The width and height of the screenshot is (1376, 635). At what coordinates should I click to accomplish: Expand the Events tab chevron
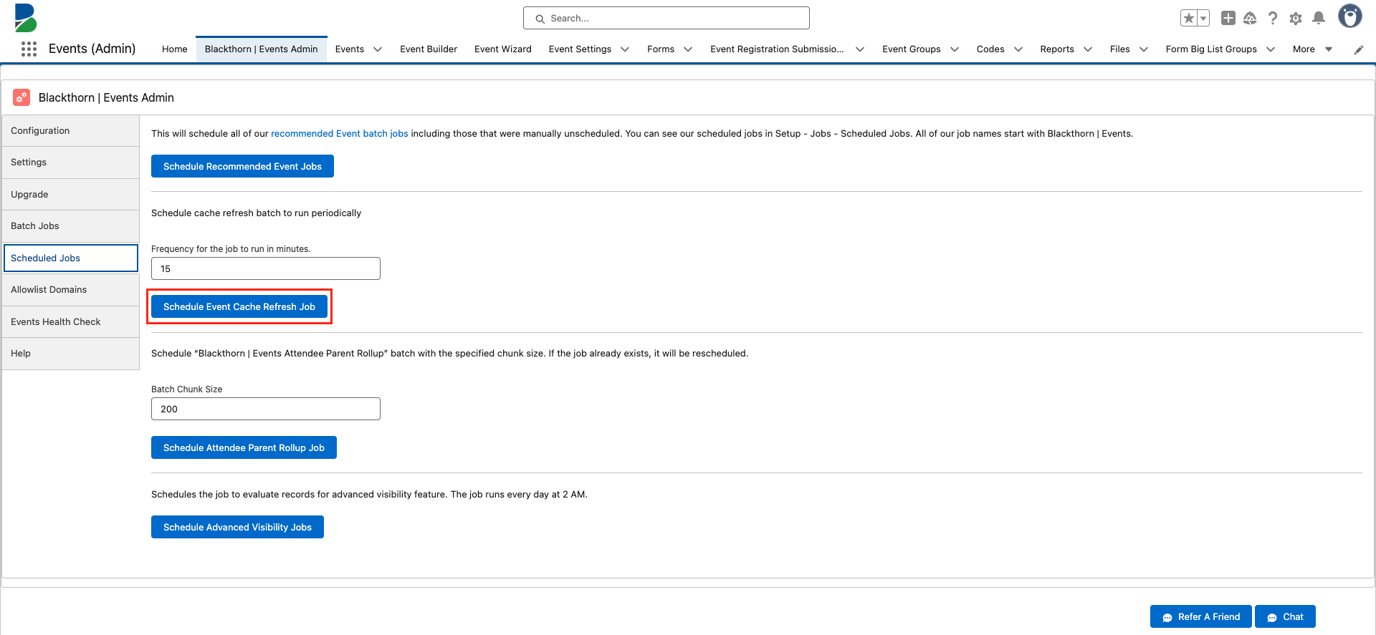click(378, 49)
